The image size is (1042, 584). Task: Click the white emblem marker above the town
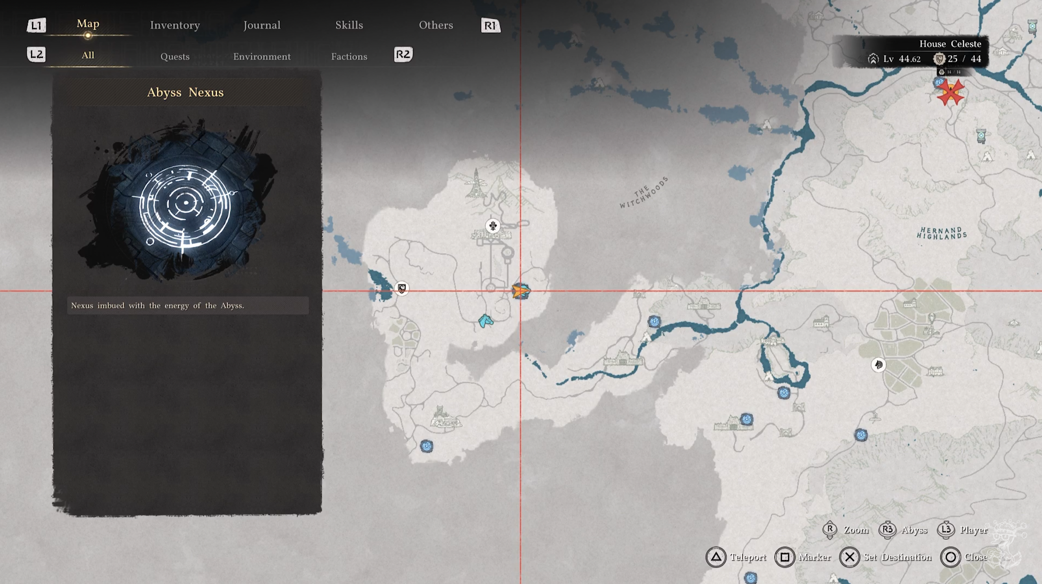pyautogui.click(x=493, y=226)
